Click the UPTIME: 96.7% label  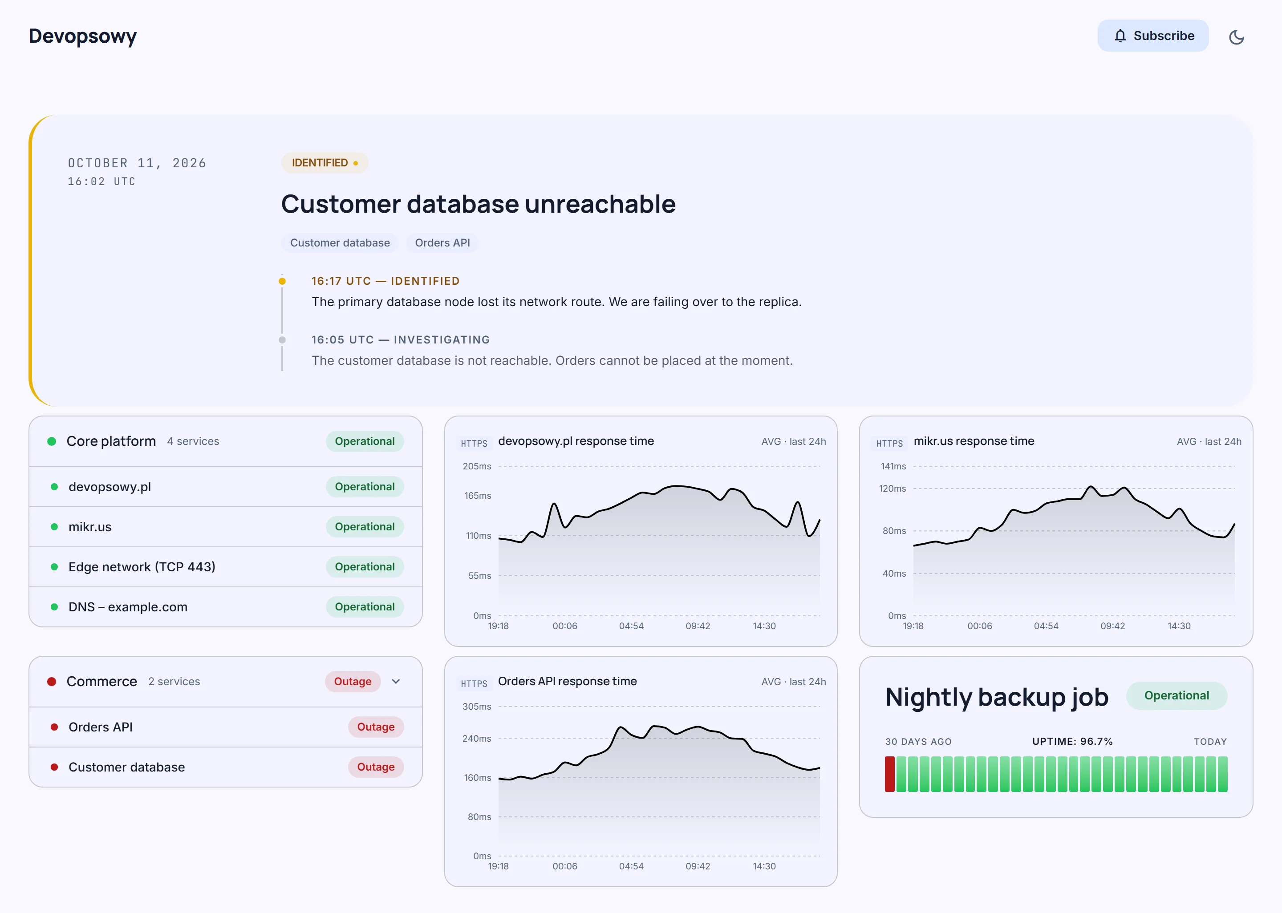point(1072,742)
